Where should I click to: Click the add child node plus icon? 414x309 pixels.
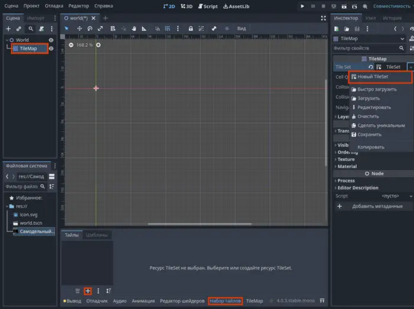tap(8, 29)
